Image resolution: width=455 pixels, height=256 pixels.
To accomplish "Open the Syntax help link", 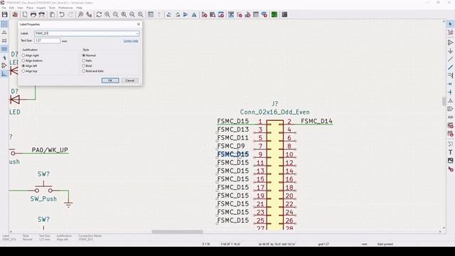I will point(131,41).
